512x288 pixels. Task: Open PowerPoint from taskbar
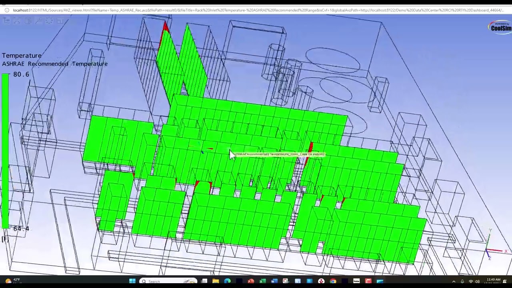pos(251,281)
